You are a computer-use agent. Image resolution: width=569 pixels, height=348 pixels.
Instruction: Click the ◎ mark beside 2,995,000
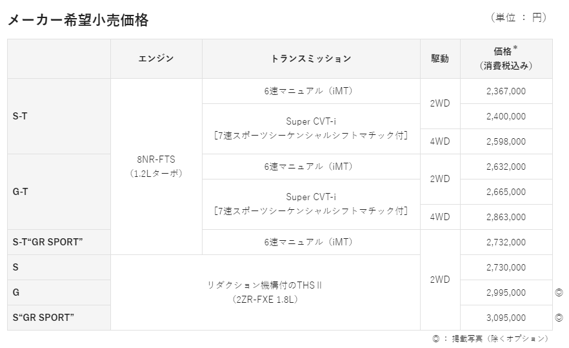[559, 292]
